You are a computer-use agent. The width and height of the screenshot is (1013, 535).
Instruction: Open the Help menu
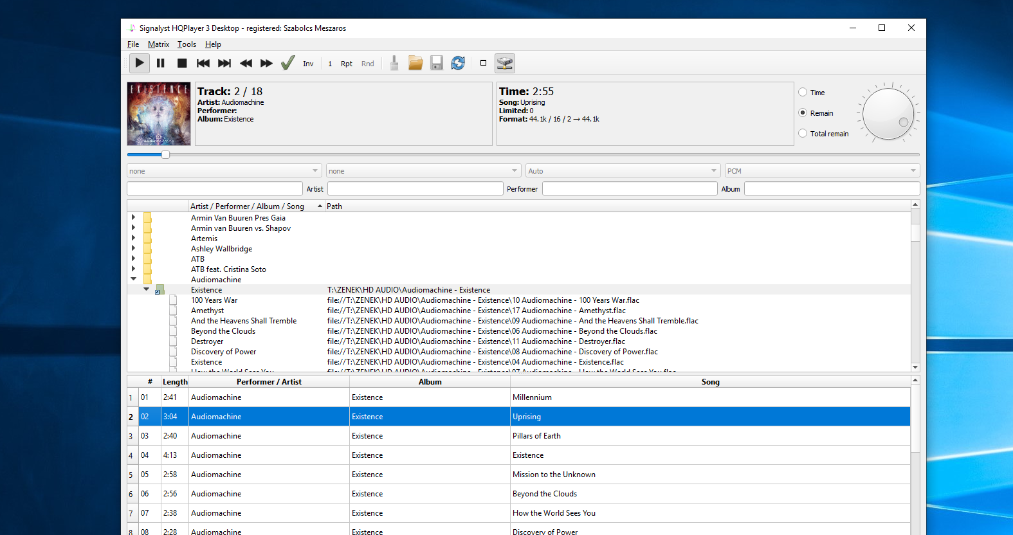click(x=213, y=44)
